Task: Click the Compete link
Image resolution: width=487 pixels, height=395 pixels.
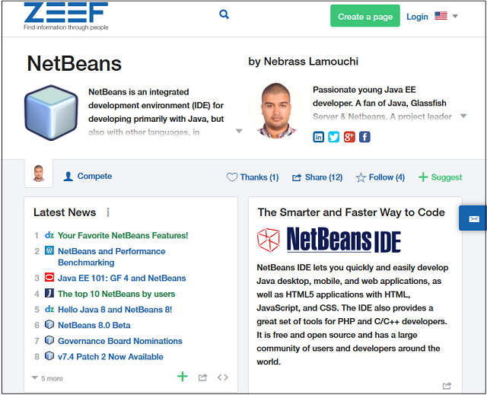Action: [x=88, y=176]
